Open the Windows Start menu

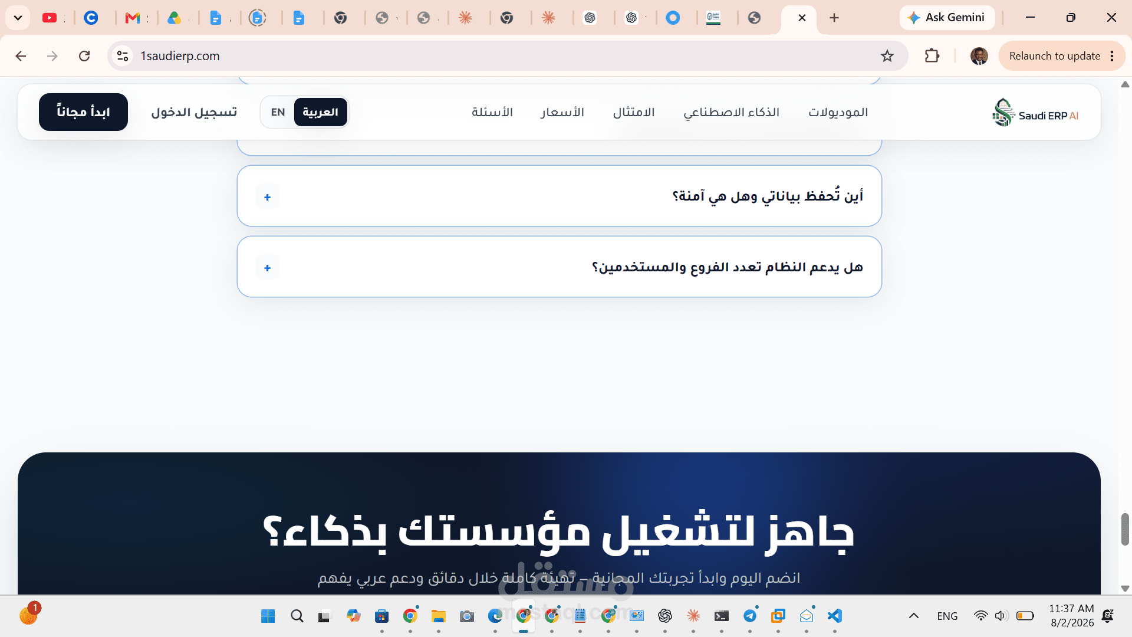[x=268, y=616]
